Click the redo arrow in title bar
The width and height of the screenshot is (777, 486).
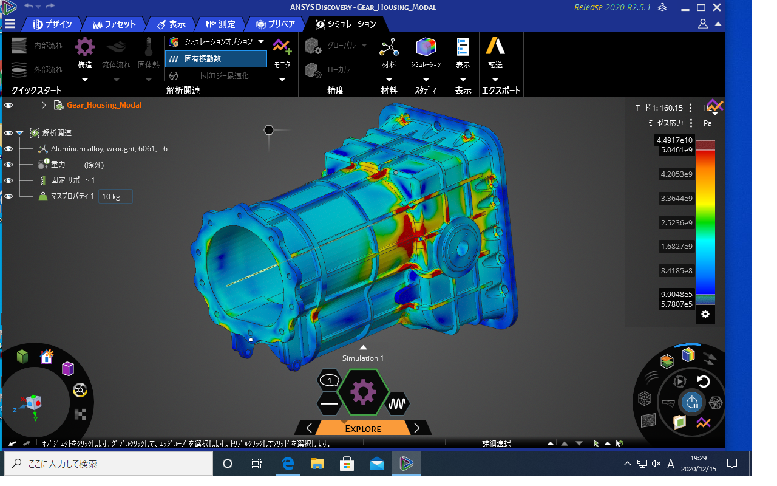50,6
